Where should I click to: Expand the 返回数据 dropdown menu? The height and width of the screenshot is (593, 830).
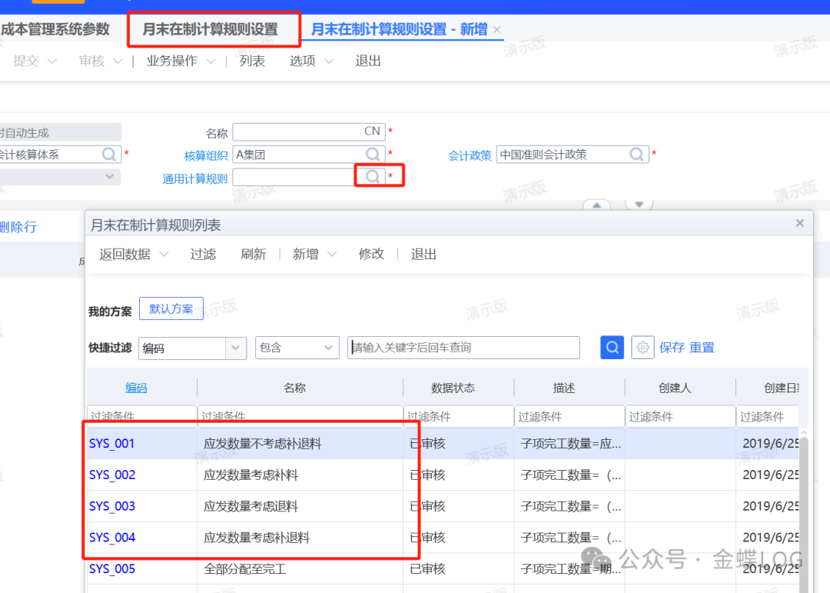[x=164, y=255]
